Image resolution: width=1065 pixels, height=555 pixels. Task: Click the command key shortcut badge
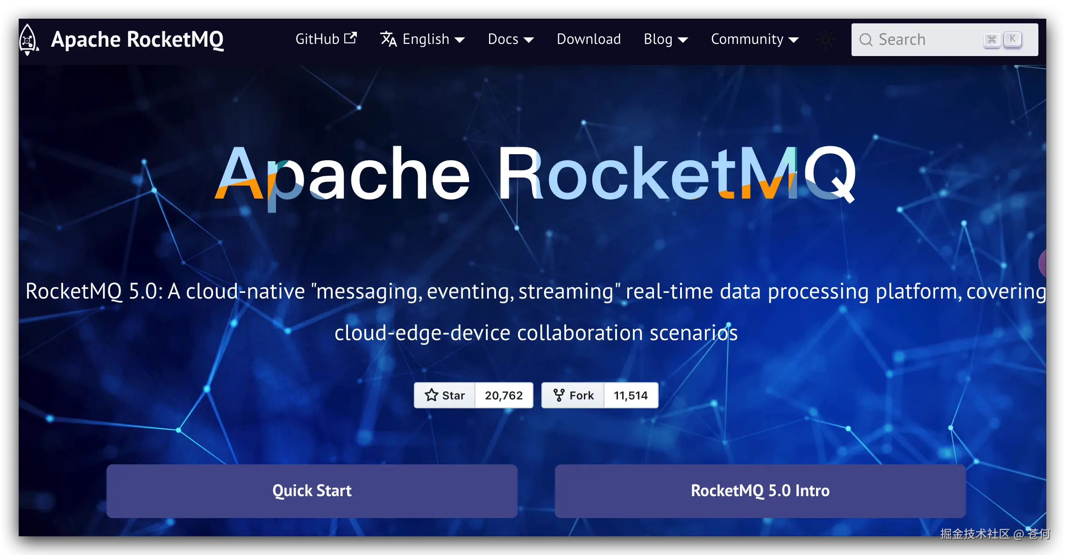[991, 40]
